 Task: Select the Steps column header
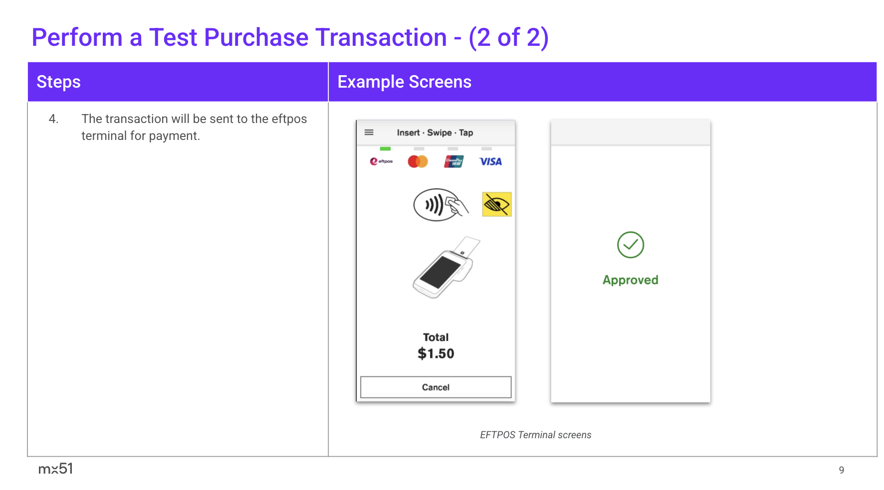coord(58,82)
